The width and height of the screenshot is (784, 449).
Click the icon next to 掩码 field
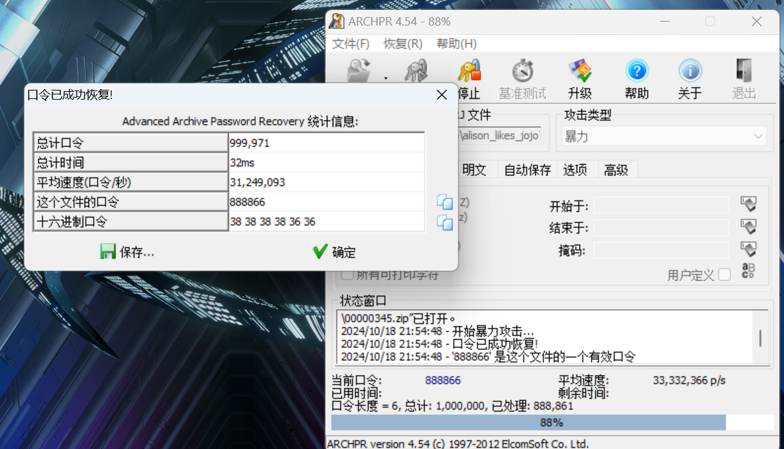click(749, 248)
